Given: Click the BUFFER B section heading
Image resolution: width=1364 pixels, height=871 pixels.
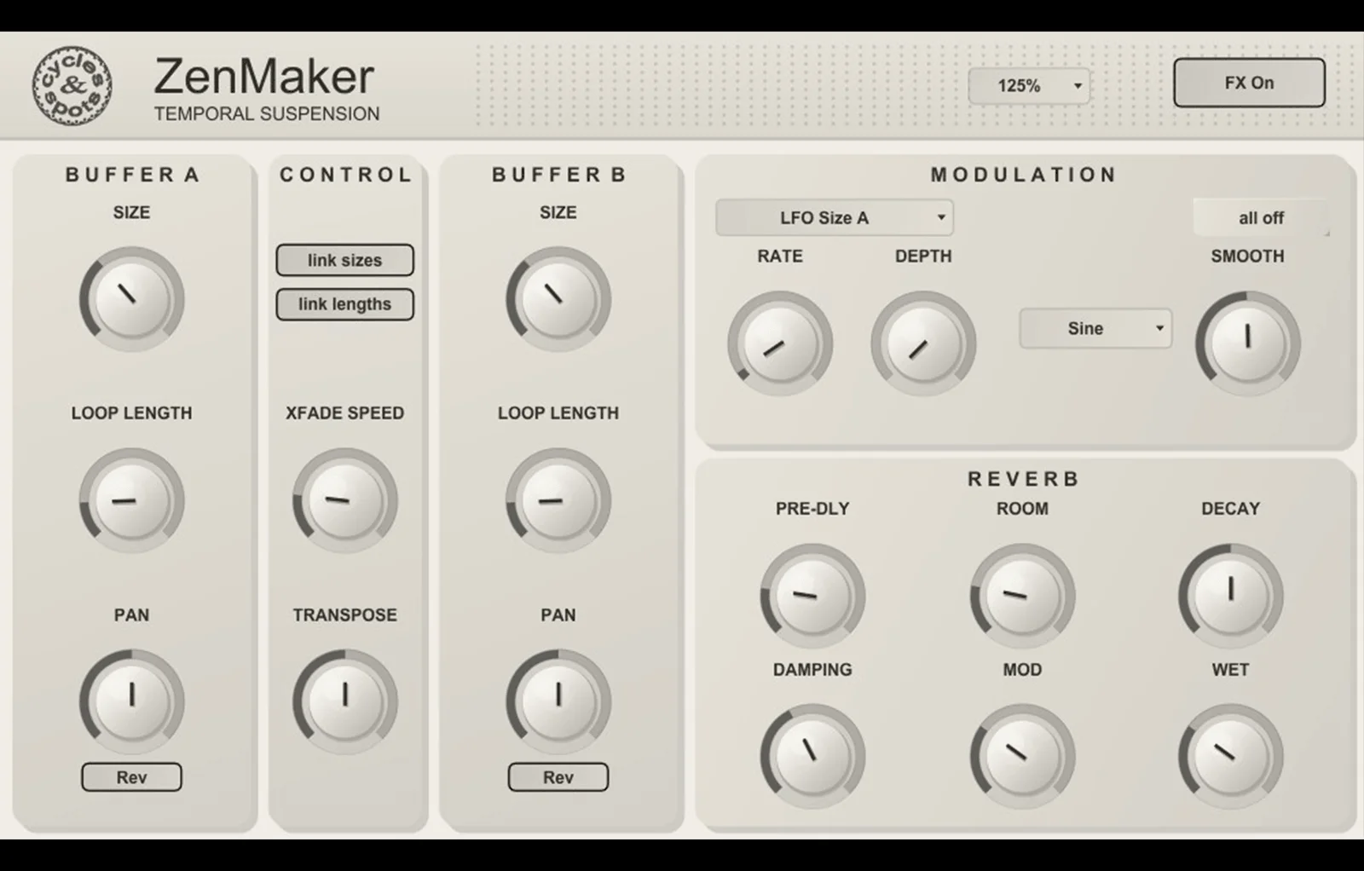Looking at the screenshot, I should coord(558,175).
